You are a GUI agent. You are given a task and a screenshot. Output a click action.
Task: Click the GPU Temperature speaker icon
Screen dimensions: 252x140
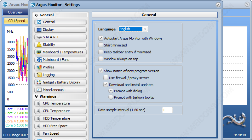coord(38,111)
